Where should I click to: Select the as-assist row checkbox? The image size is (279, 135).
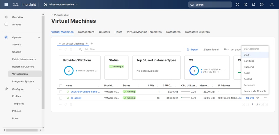click(x=61, y=98)
